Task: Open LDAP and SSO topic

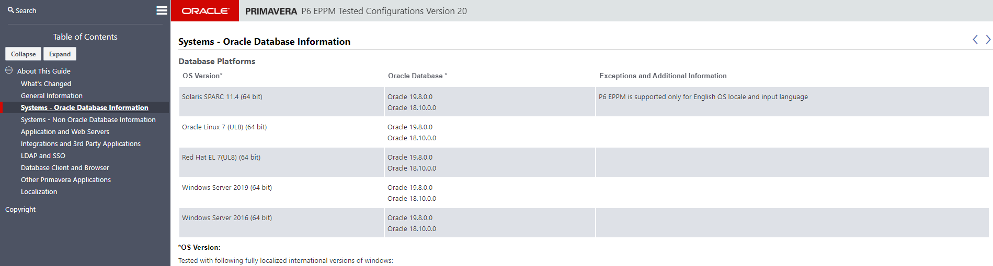Action: tap(43, 155)
